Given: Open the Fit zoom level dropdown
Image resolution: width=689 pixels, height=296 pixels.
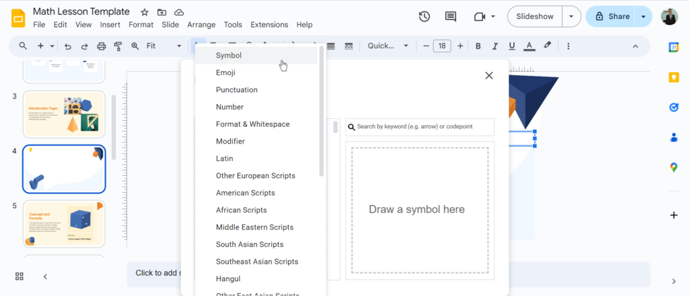Looking at the screenshot, I should (164, 46).
